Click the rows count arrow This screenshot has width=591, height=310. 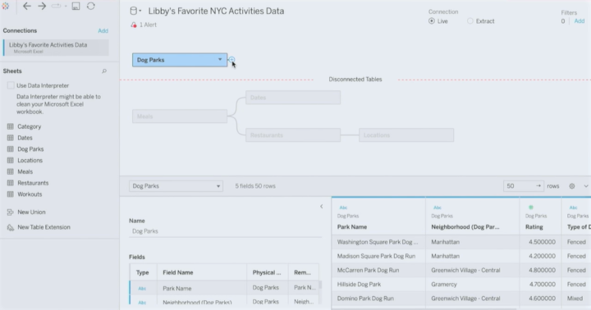coord(538,185)
